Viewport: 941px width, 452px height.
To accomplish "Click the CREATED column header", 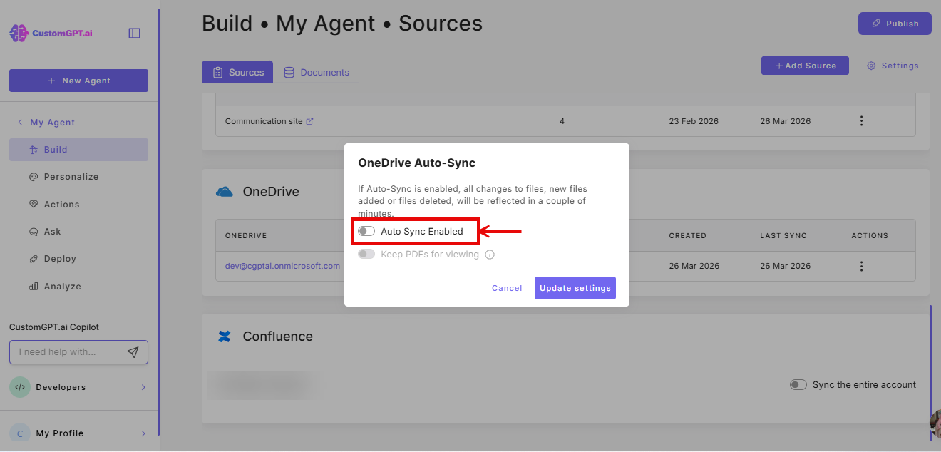I will (687, 235).
